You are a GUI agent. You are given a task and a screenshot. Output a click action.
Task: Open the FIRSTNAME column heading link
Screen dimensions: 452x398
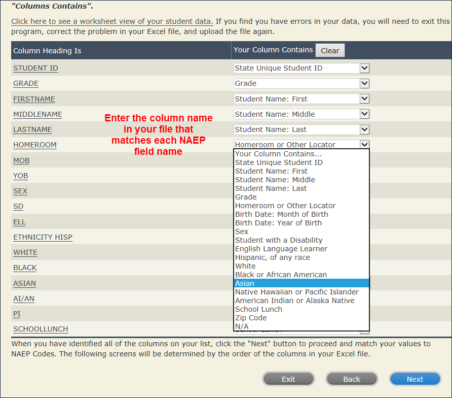(34, 99)
